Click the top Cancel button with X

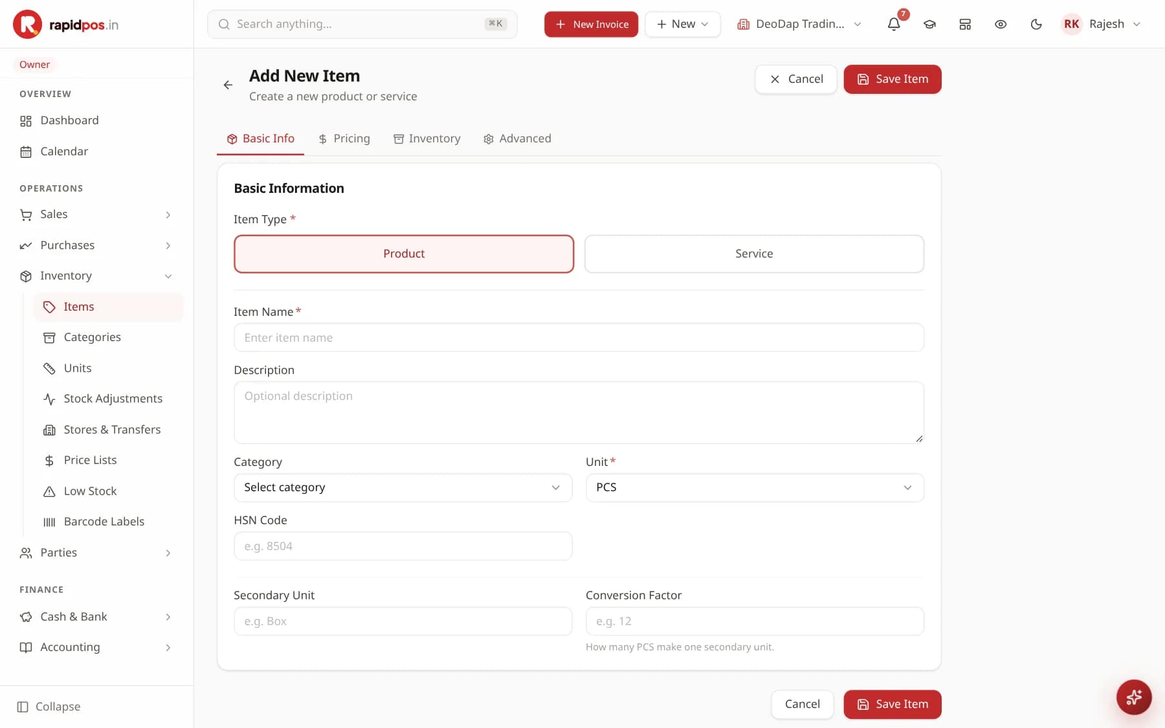pyautogui.click(x=796, y=79)
